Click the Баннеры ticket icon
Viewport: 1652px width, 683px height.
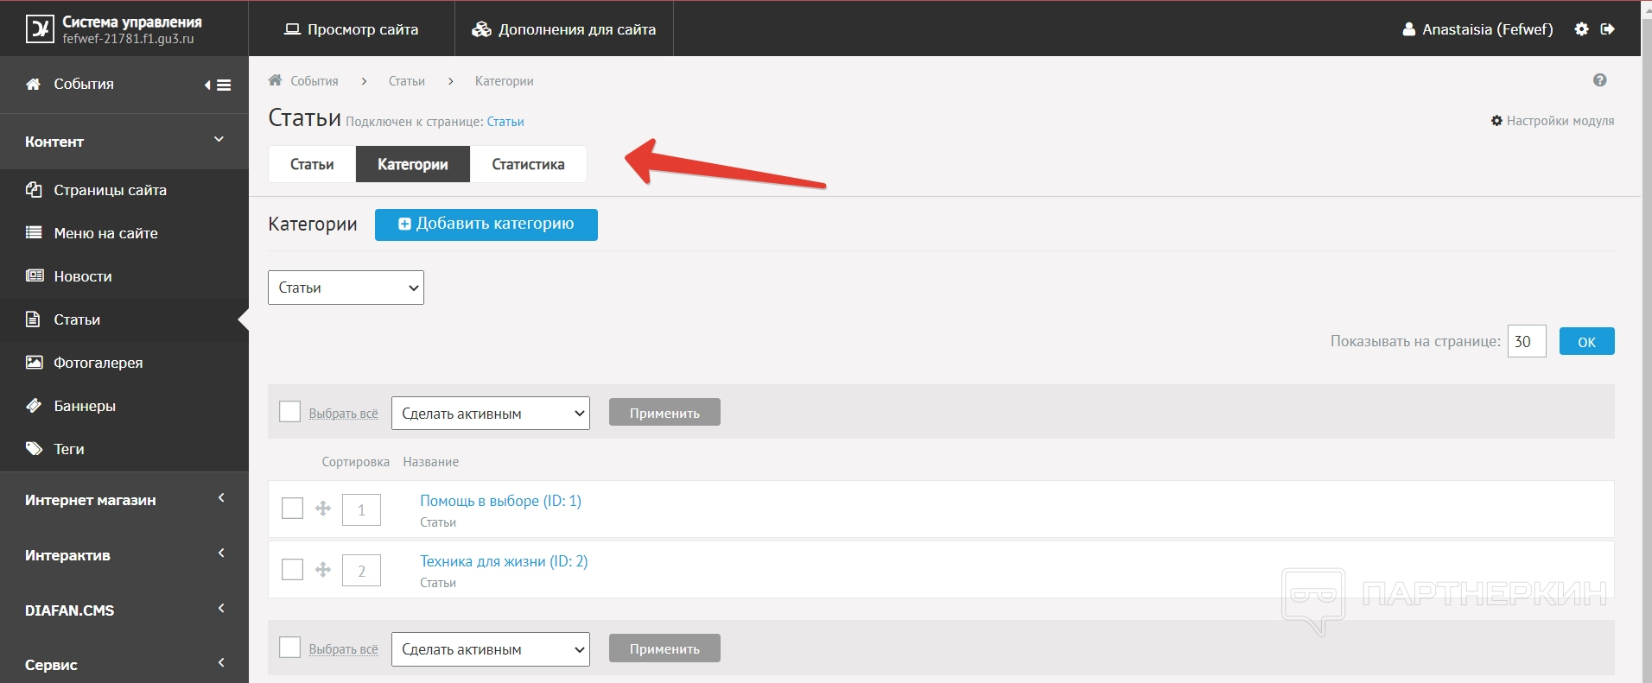pyautogui.click(x=34, y=406)
